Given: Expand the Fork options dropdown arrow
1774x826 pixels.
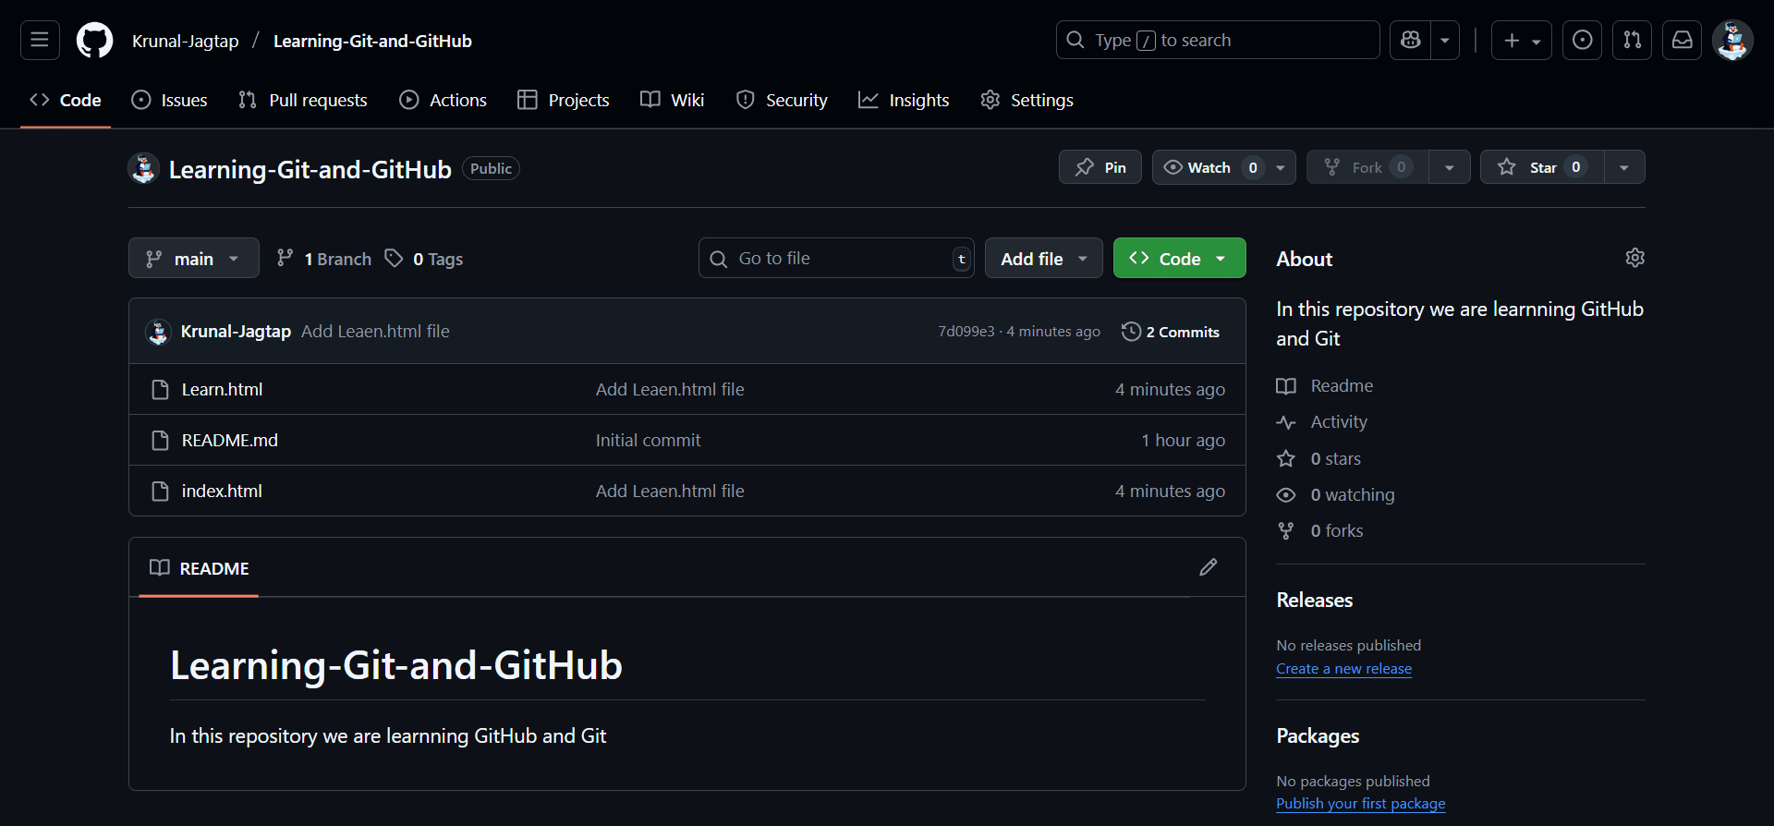Looking at the screenshot, I should (x=1450, y=167).
